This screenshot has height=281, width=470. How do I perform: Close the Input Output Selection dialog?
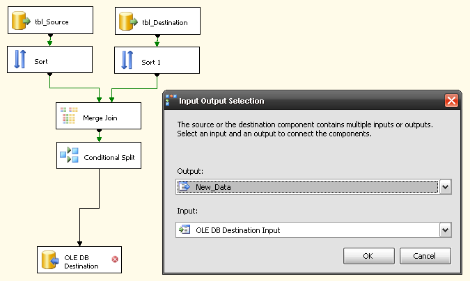click(x=451, y=101)
